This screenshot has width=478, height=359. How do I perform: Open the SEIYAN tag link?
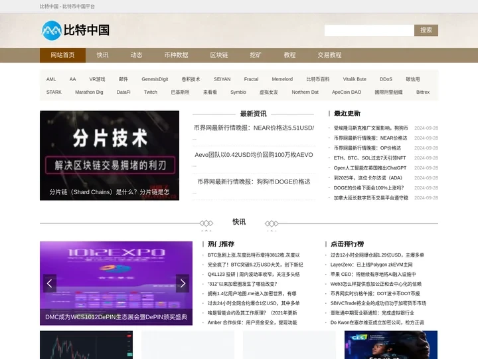[222, 79]
